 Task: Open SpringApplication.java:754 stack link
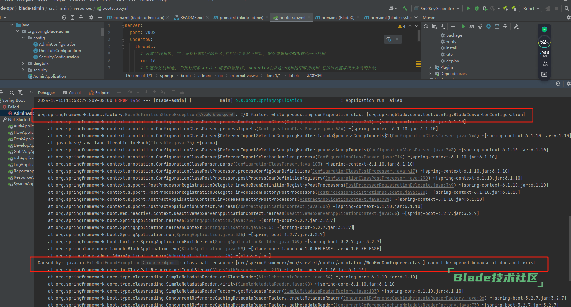click(220, 220)
